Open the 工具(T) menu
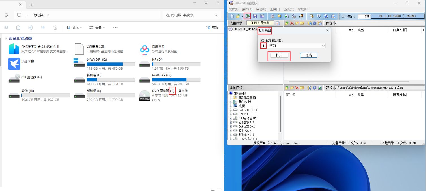 point(275,9)
